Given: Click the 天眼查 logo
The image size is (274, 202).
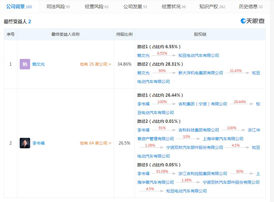Looking at the screenshot, I should 253,21.
